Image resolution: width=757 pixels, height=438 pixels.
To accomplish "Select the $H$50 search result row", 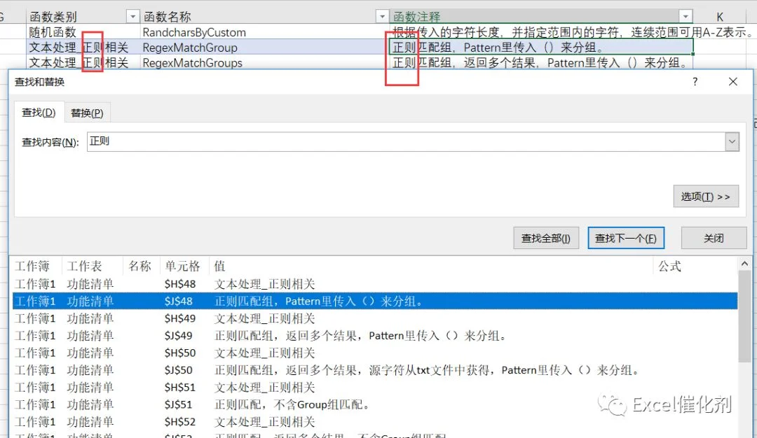I will pos(374,353).
